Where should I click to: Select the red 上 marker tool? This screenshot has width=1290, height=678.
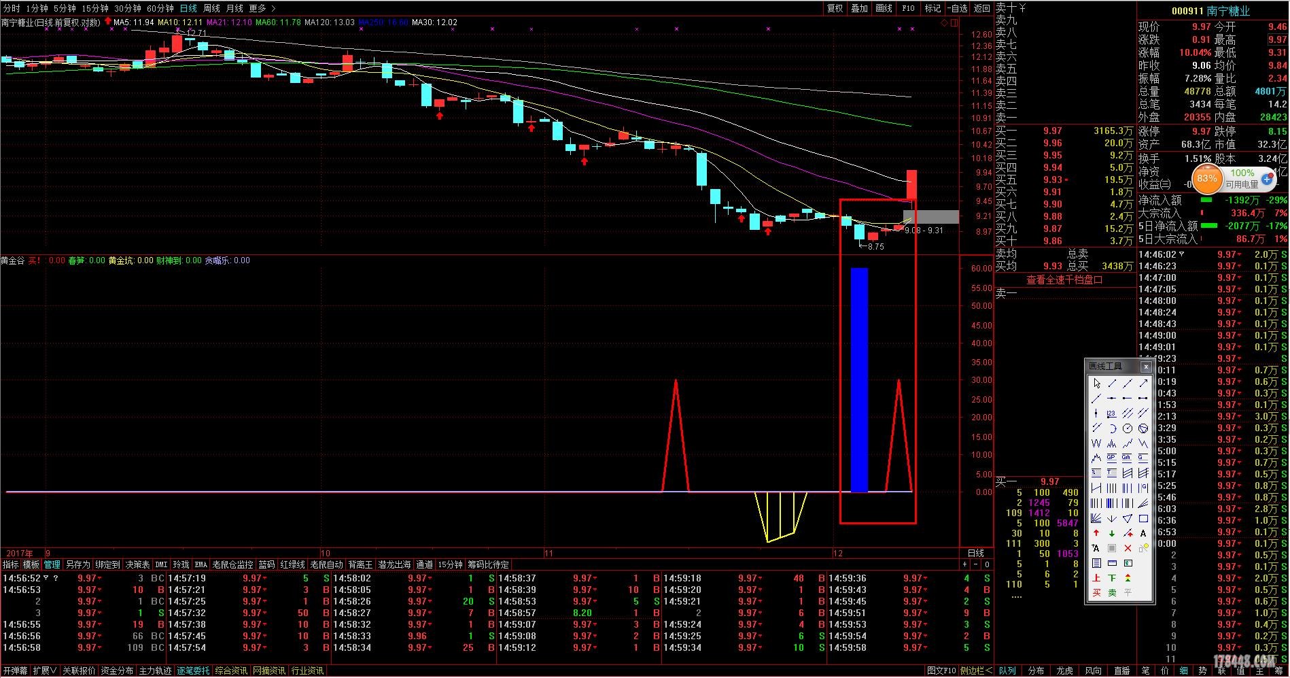[x=1096, y=577]
